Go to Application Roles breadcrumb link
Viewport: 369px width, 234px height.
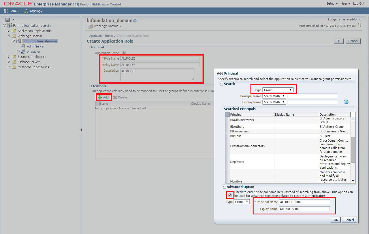101,36
